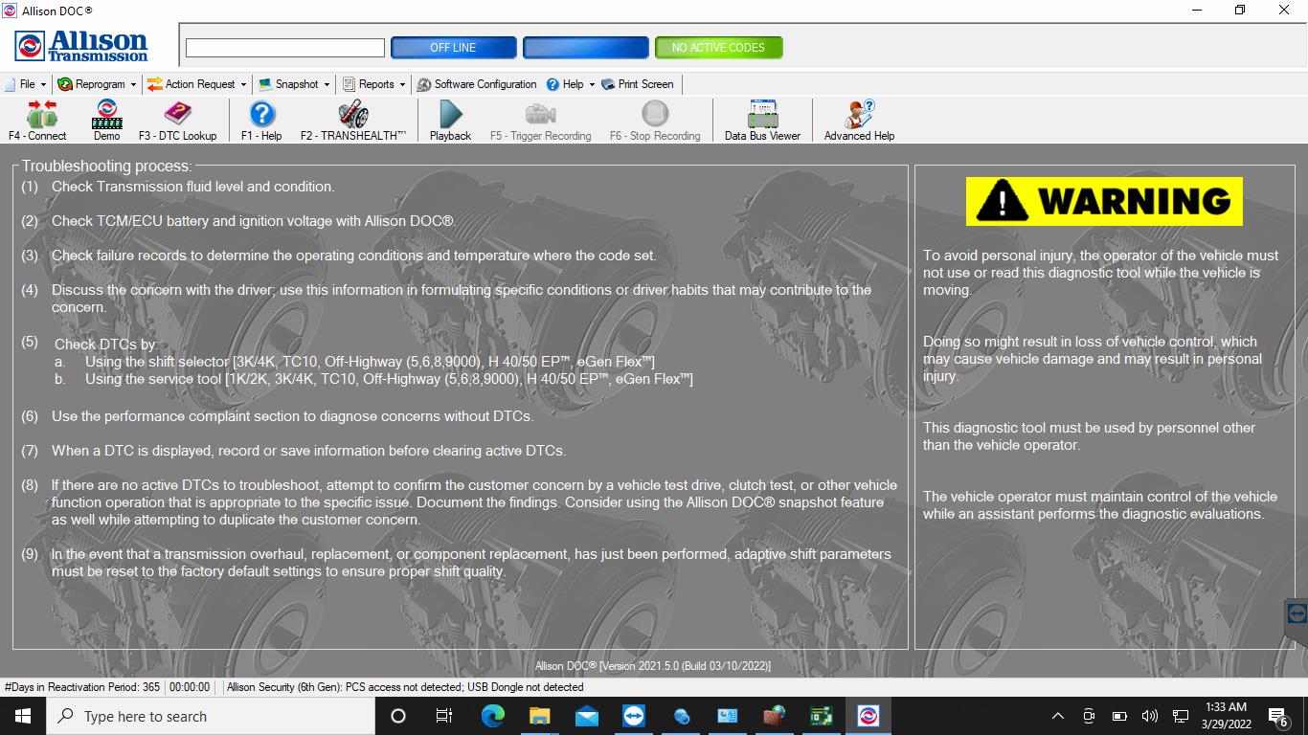Click step 7 When a DTC is displayed text
The height and width of the screenshot is (735, 1308).
coord(308,451)
